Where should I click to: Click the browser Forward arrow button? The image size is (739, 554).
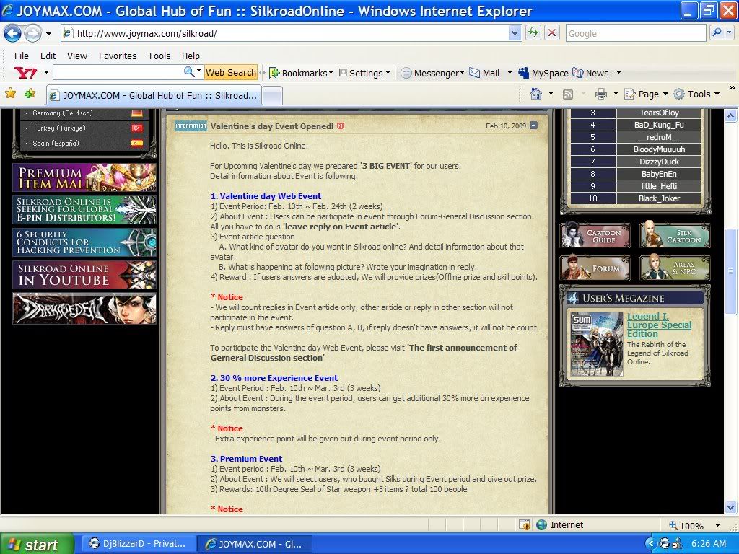[x=32, y=33]
